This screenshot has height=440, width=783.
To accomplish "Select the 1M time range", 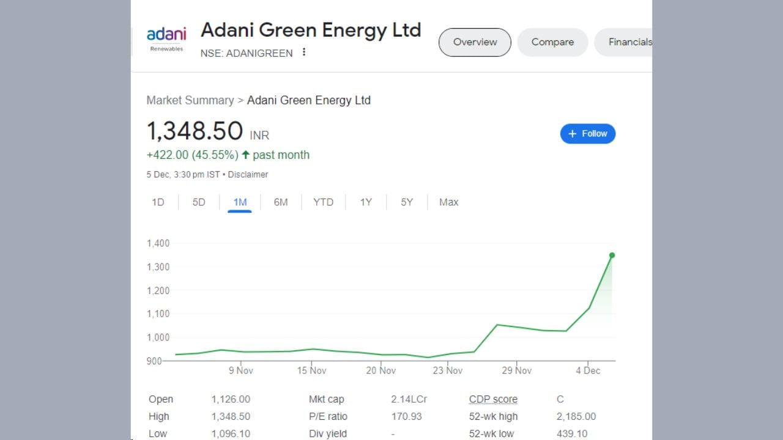I will coord(240,202).
